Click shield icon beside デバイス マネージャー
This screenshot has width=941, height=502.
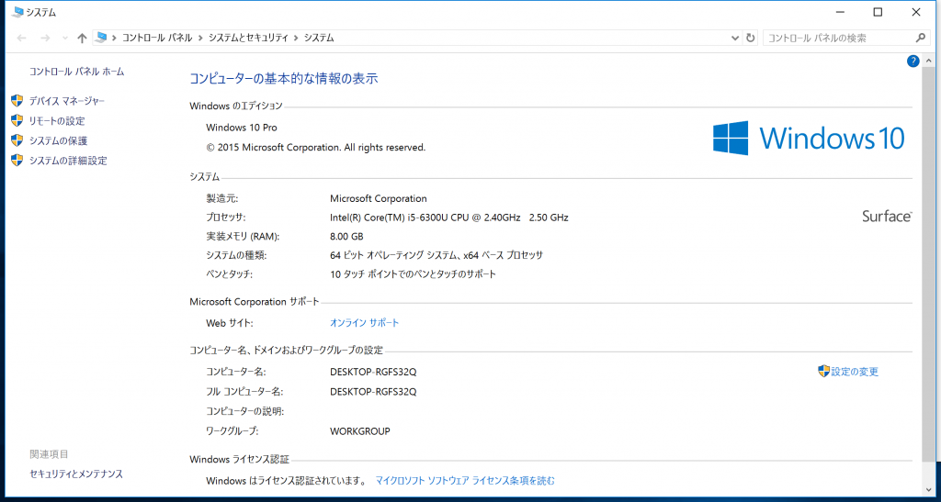click(x=17, y=101)
